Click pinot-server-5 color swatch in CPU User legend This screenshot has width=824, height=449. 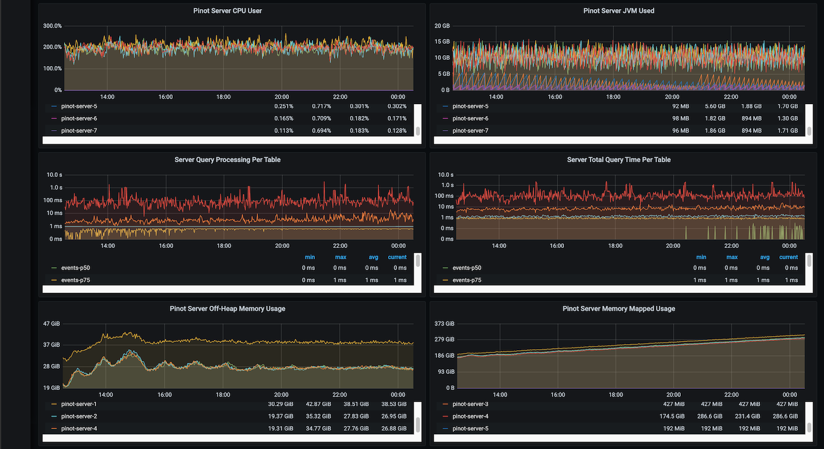[54, 106]
